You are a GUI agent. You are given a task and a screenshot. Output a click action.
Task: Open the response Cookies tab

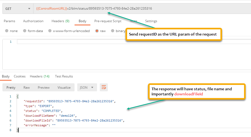click(x=20, y=76)
